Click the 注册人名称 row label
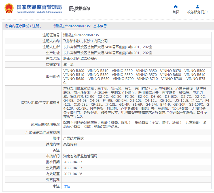214x193 pixels. [51, 41]
